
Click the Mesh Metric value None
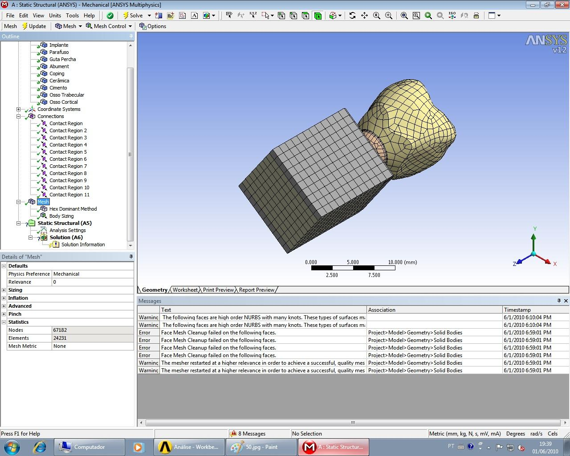[93, 346]
